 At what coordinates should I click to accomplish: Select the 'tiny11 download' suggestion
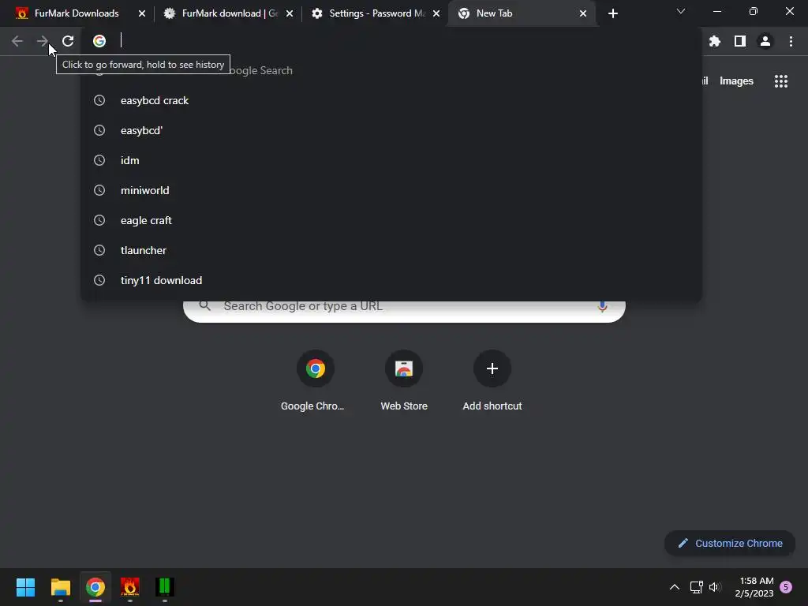click(x=391, y=280)
